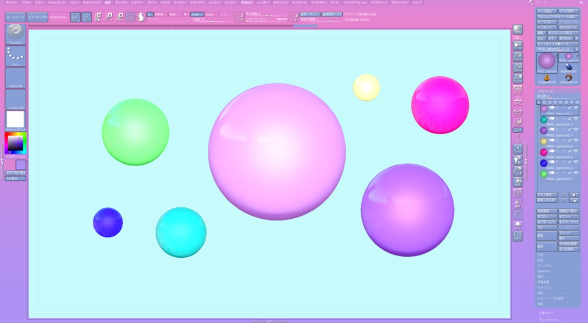Toggle the フロア floor grid button
Viewport: 588px width, 323px height.
point(517,100)
